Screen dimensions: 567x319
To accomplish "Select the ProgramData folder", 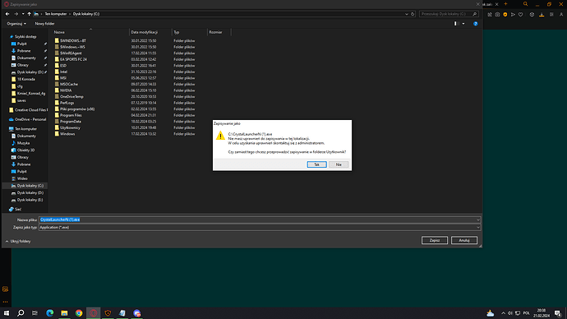I will (71, 122).
